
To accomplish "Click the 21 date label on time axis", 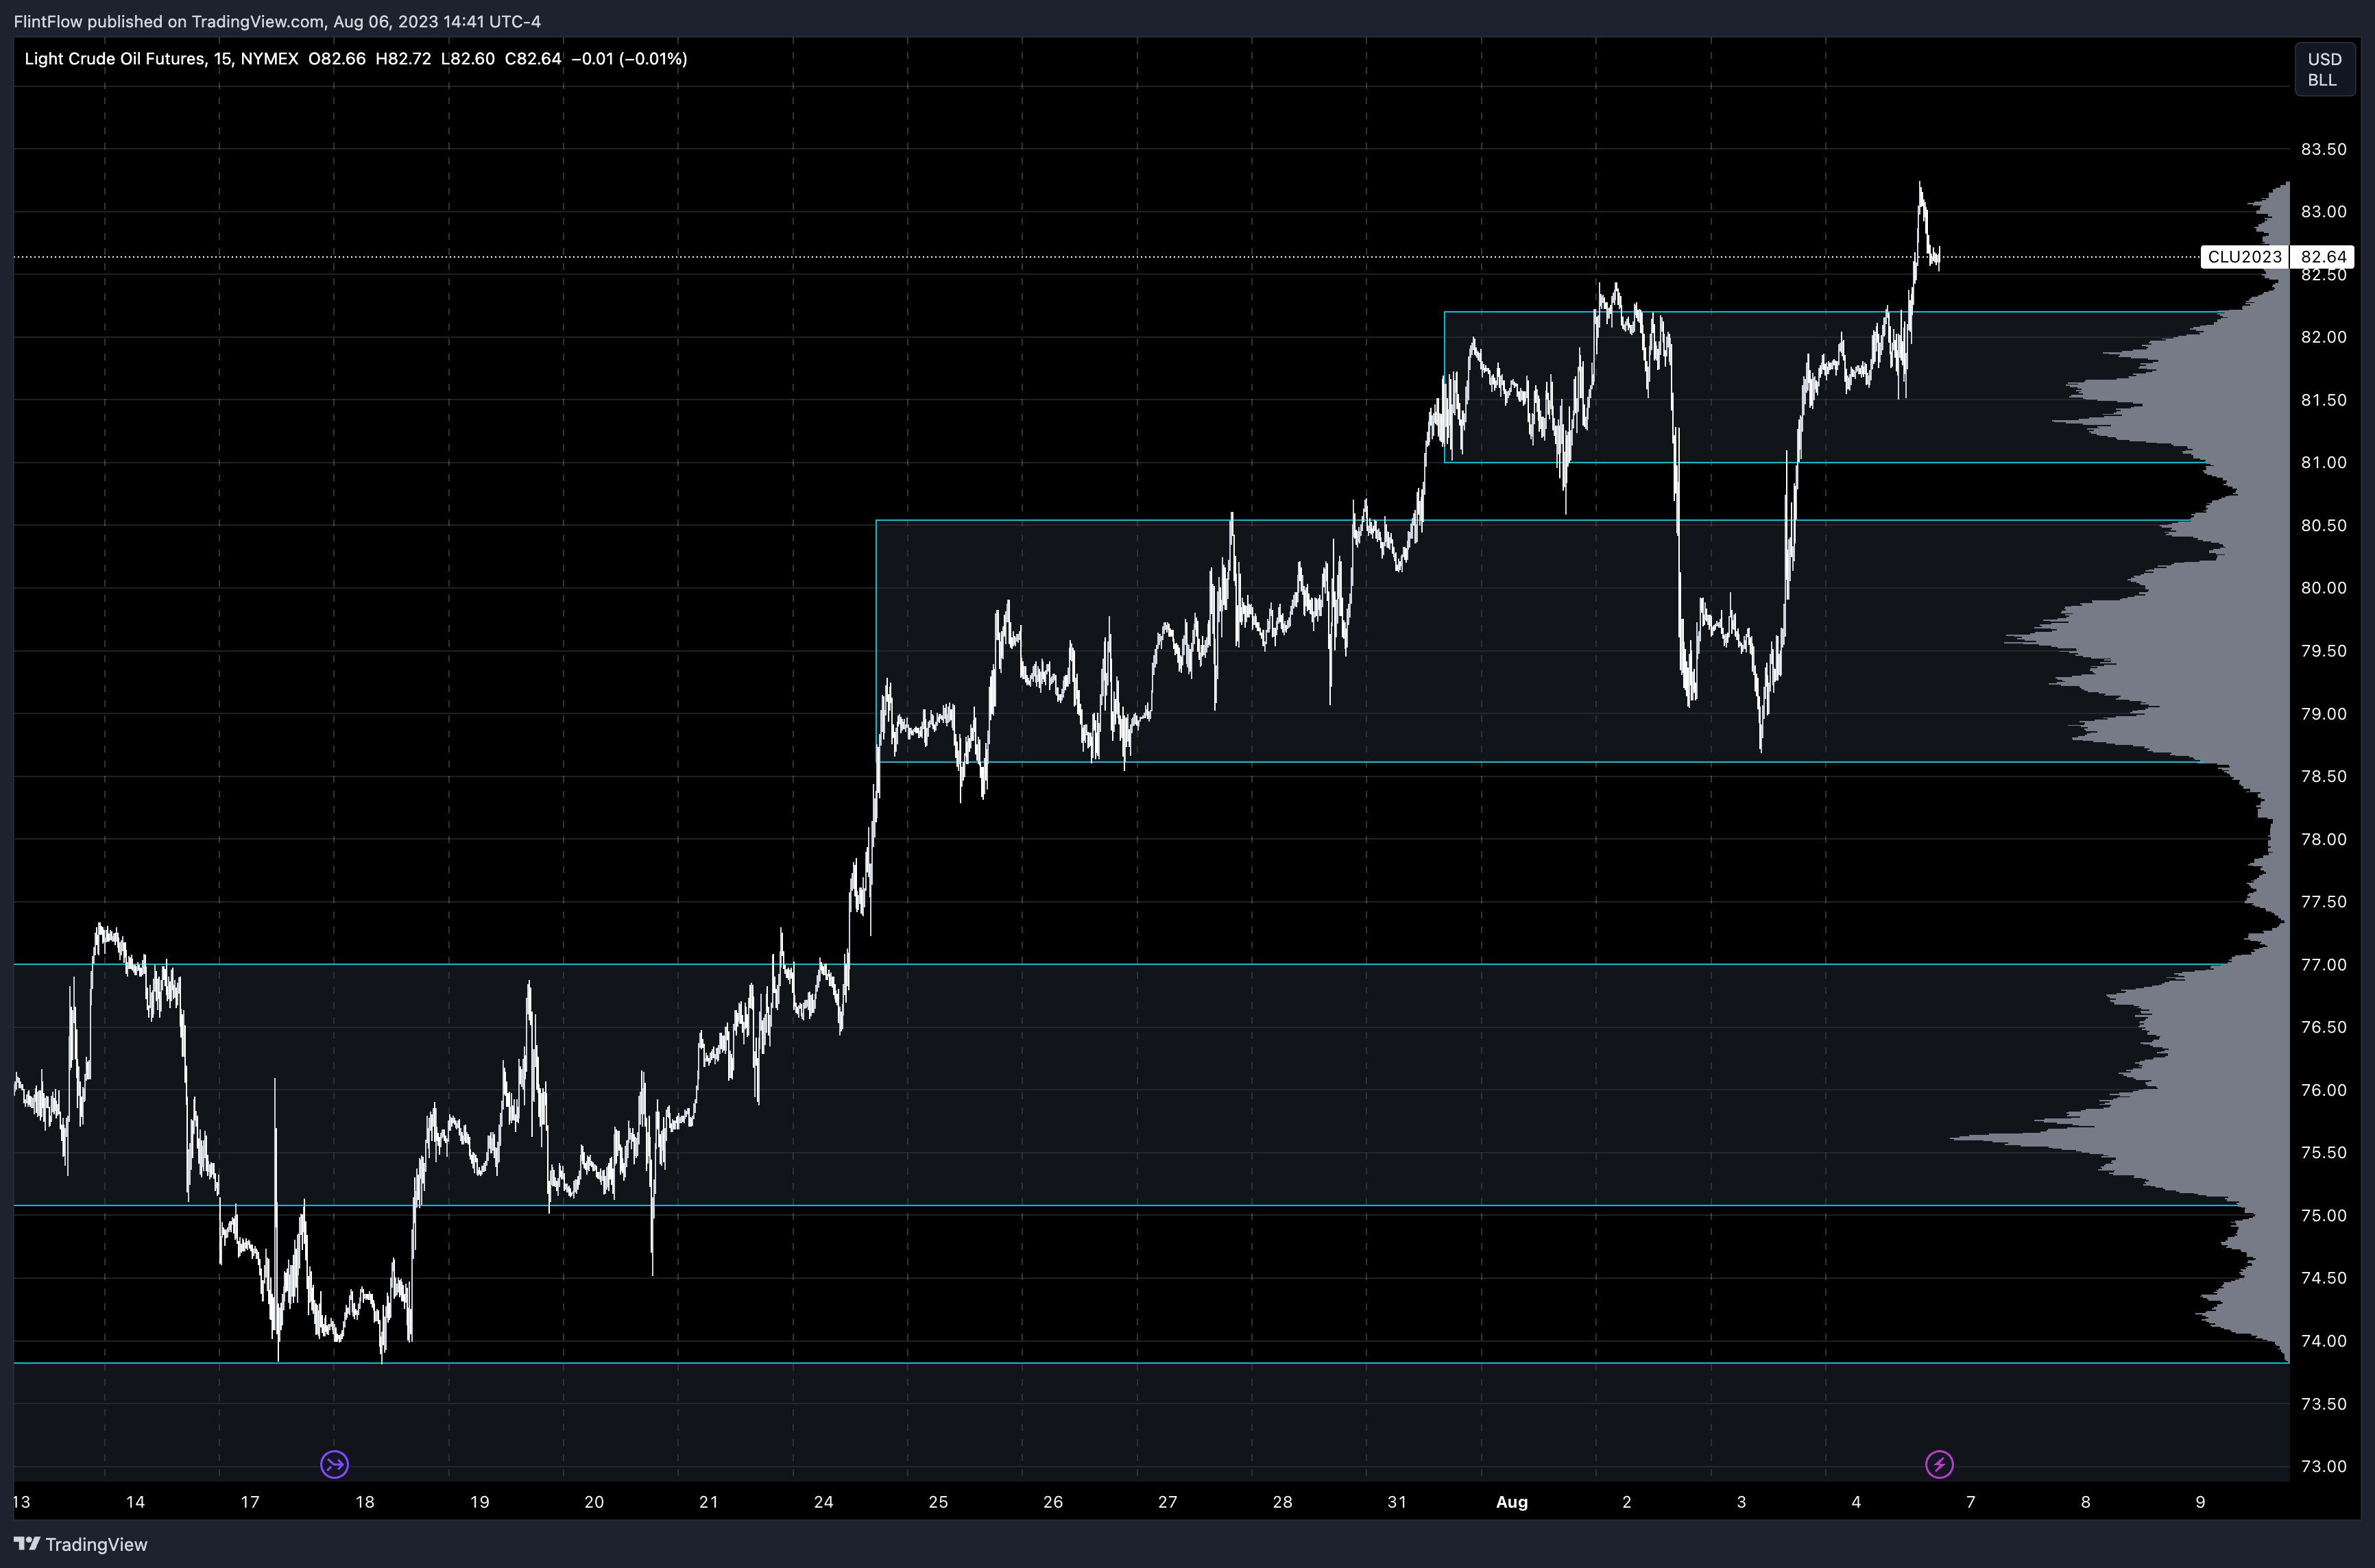I will [708, 1502].
